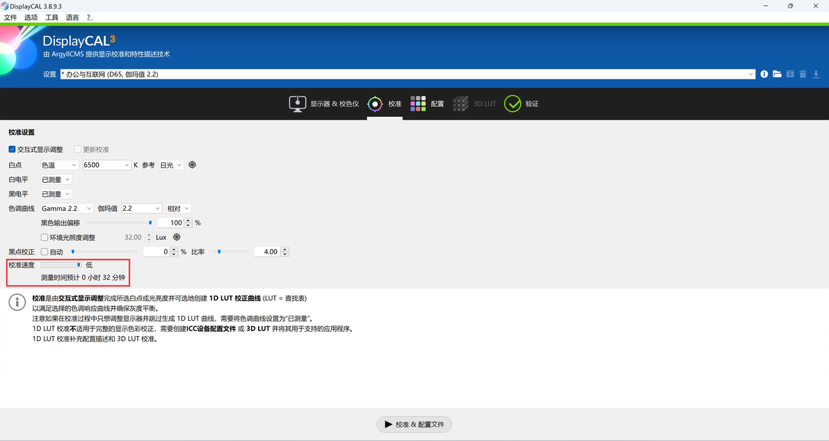Switch to the 显示器 & 校色仪 tab
The image size is (829, 441).
coord(323,104)
